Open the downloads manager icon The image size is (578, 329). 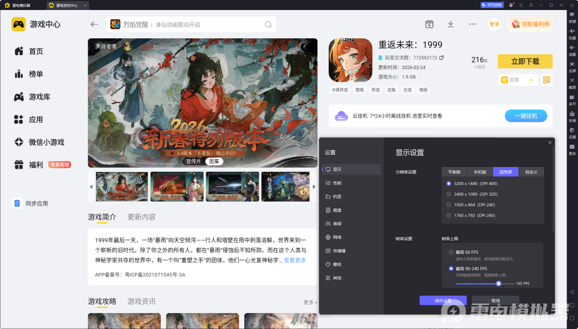(451, 24)
